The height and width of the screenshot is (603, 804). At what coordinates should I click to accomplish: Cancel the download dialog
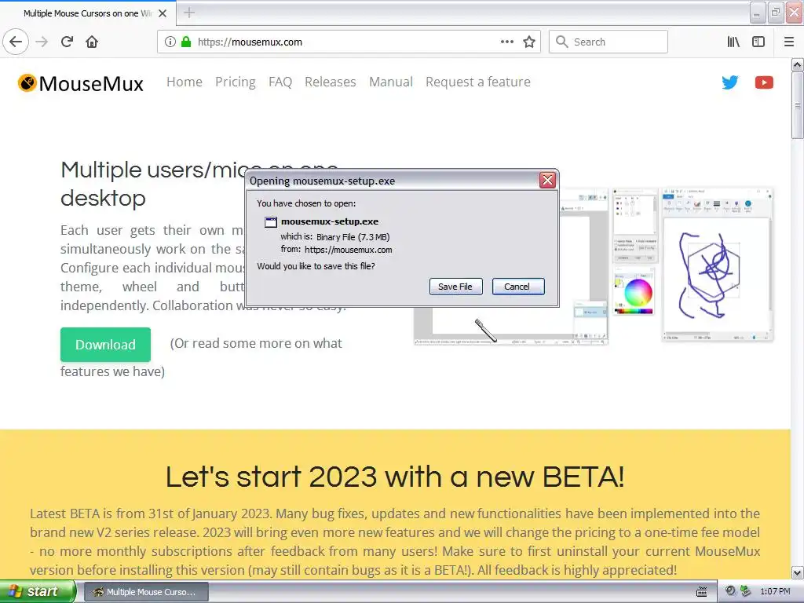pos(518,286)
